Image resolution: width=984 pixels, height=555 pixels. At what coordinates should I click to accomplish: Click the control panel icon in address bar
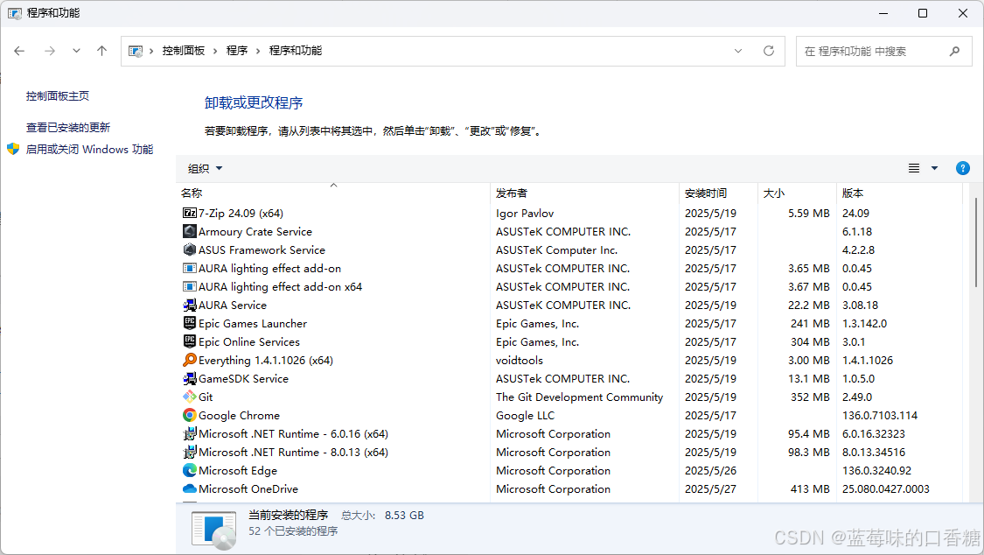coord(135,51)
